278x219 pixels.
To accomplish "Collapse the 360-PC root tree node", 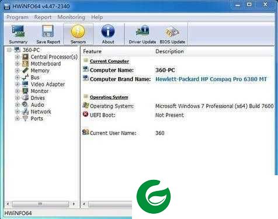I will click(x=9, y=50).
